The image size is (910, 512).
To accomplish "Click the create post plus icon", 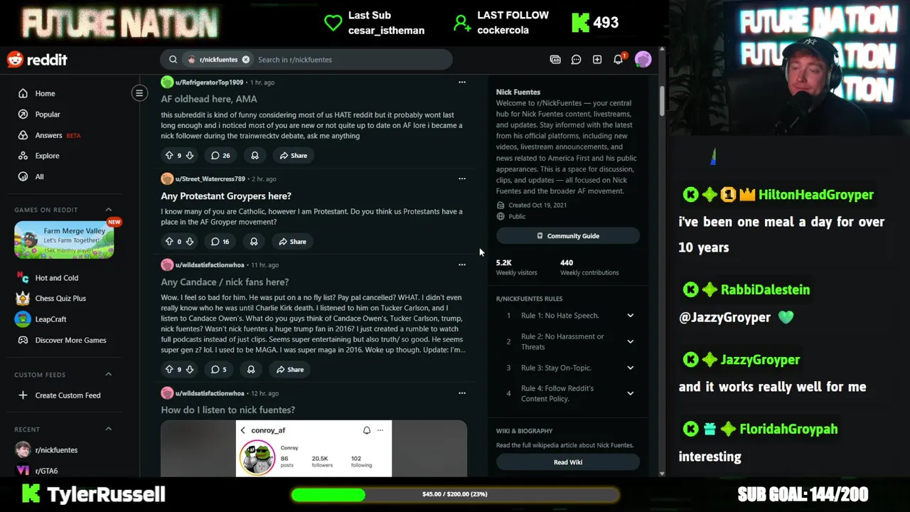I will point(597,60).
